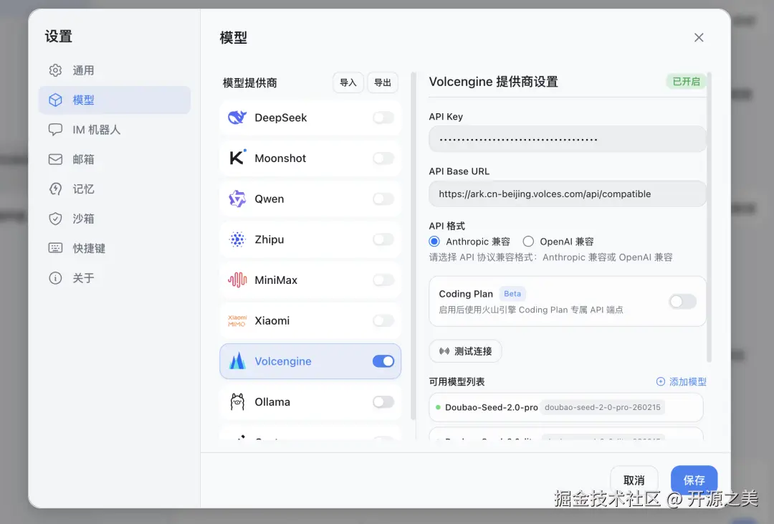This screenshot has height=524, width=774.
Task: Click the Ollama llama logo
Action: tap(237, 401)
